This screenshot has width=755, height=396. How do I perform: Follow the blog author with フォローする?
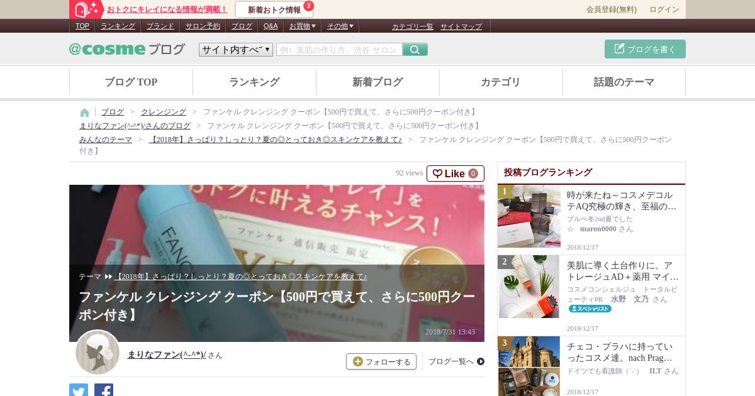pyautogui.click(x=381, y=361)
